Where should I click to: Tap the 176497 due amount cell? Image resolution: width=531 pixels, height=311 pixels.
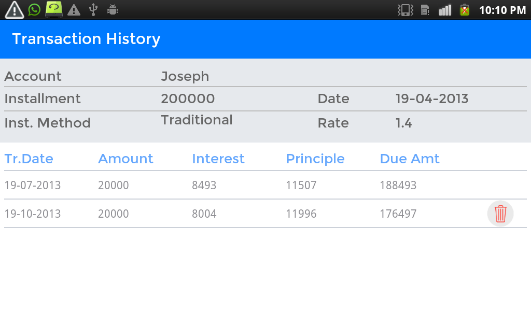(398, 214)
